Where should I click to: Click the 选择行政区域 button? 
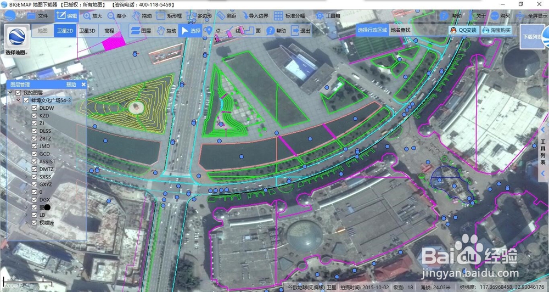(x=372, y=30)
